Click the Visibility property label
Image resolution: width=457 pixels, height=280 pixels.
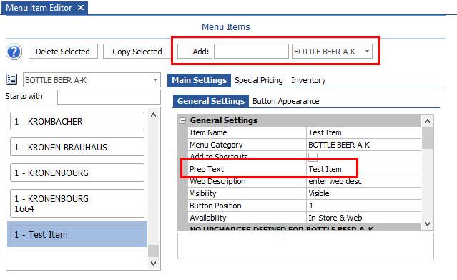[x=203, y=193]
